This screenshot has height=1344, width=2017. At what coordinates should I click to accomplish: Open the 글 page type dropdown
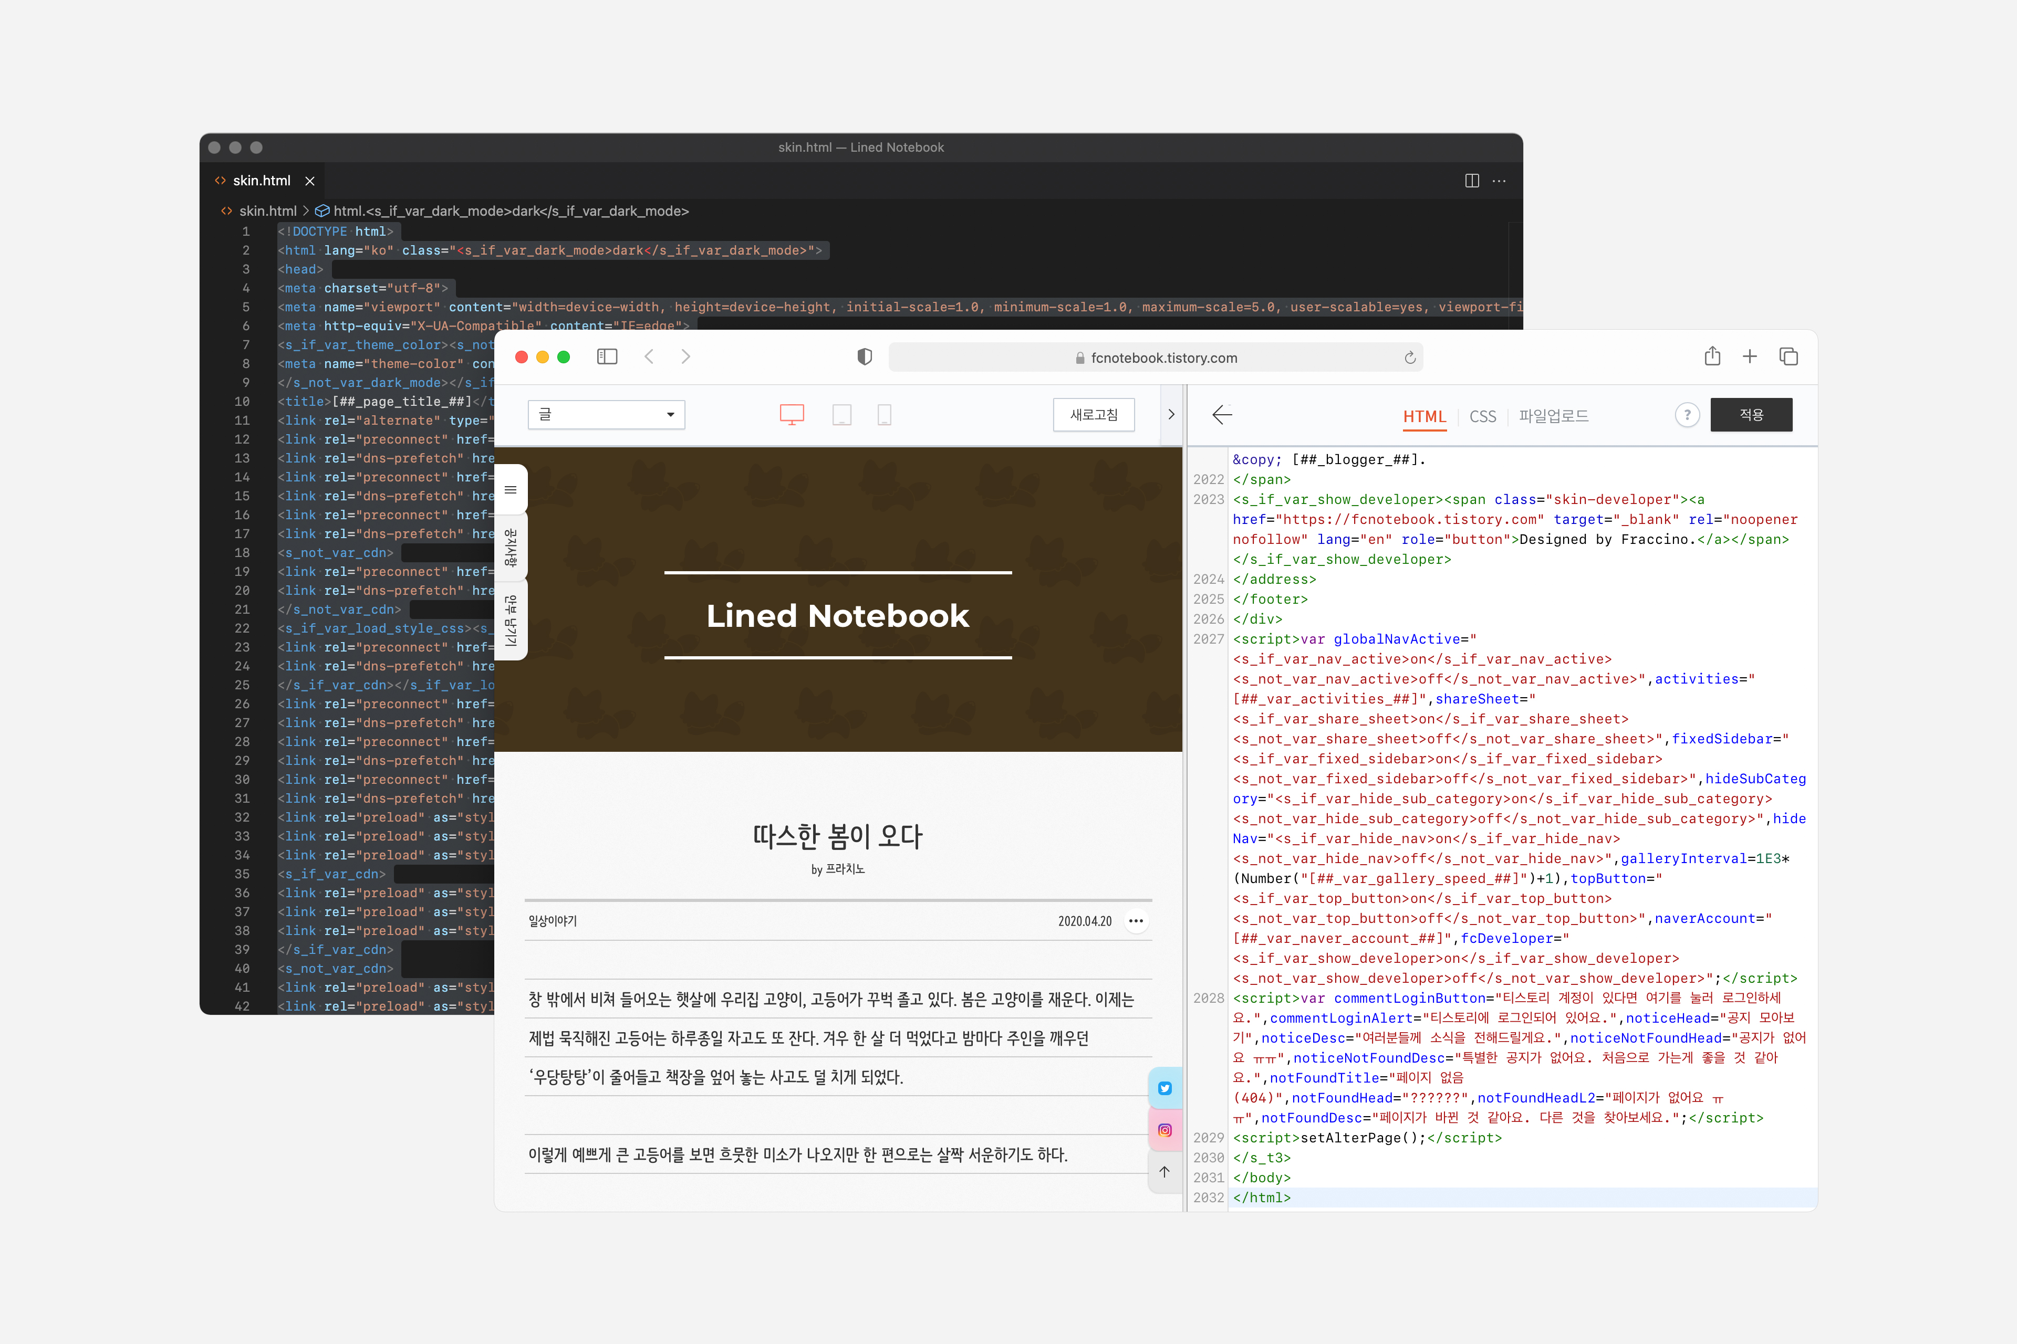(x=606, y=415)
